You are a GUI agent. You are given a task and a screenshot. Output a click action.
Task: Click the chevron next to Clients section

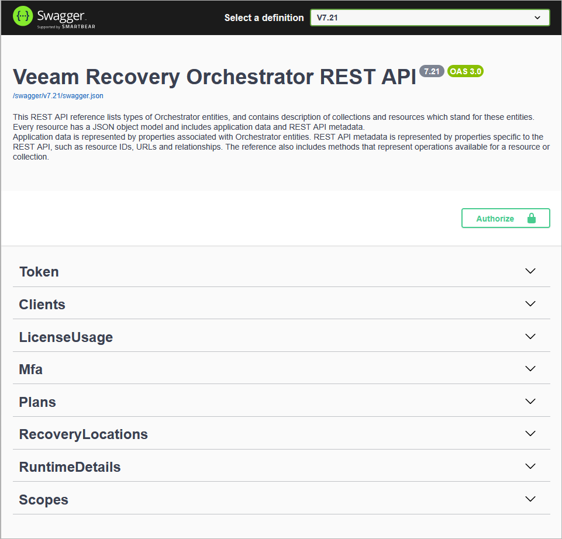(x=530, y=303)
